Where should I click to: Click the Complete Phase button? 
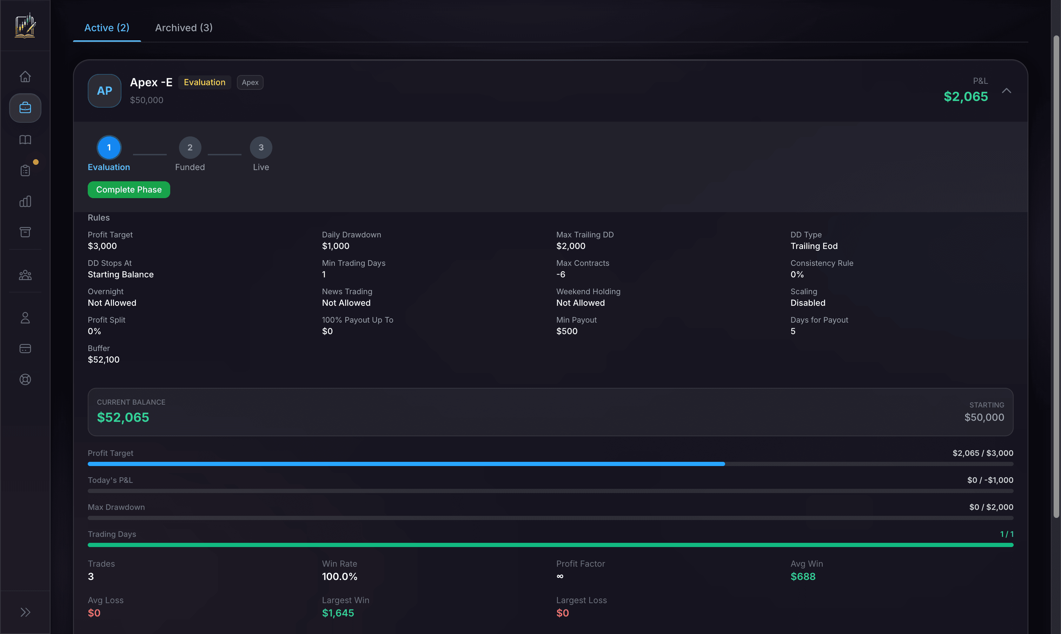(129, 189)
